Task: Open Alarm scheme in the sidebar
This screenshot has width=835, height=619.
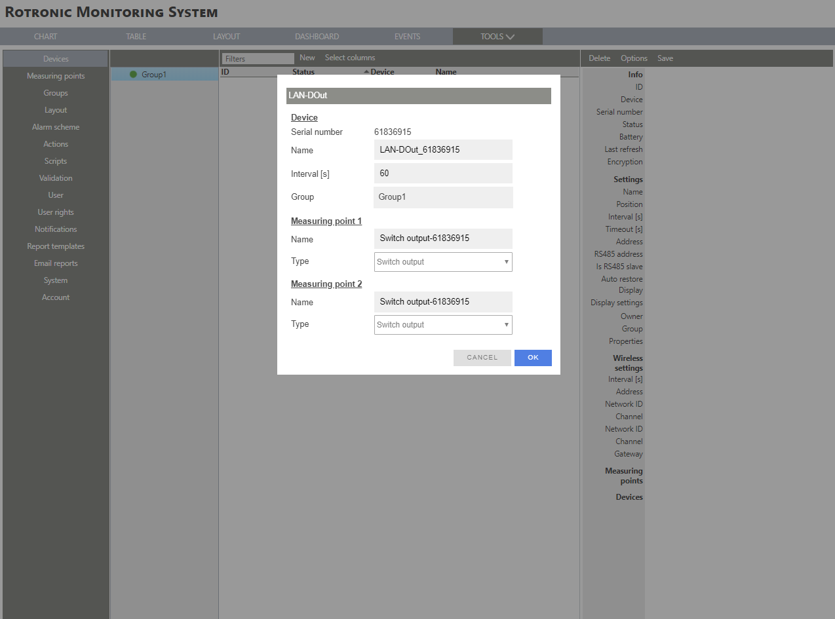Action: click(x=56, y=127)
